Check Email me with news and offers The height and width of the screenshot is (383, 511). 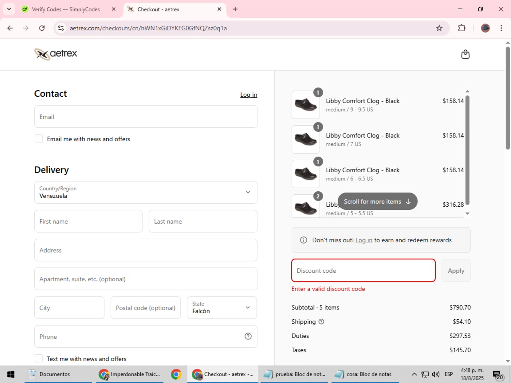pos(39,139)
